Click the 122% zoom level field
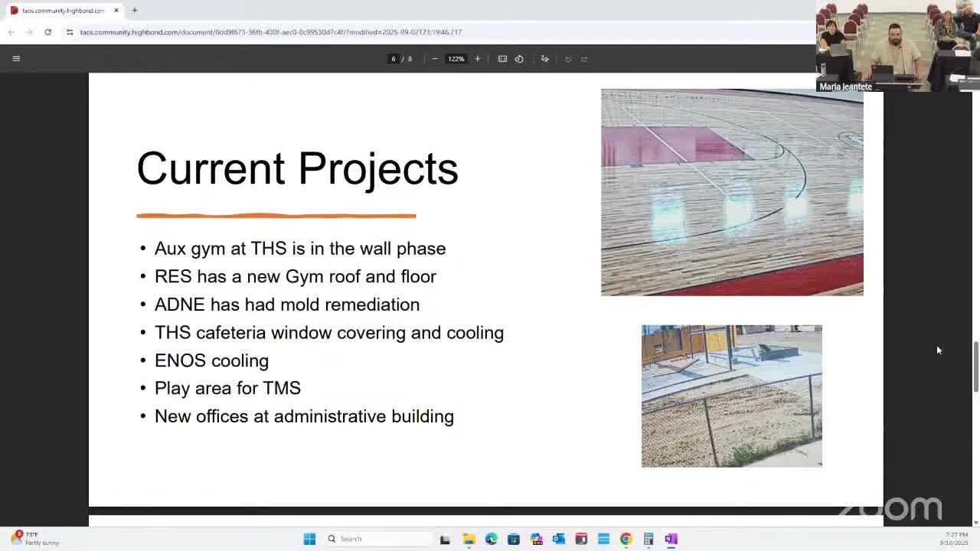The height and width of the screenshot is (551, 980). click(456, 59)
